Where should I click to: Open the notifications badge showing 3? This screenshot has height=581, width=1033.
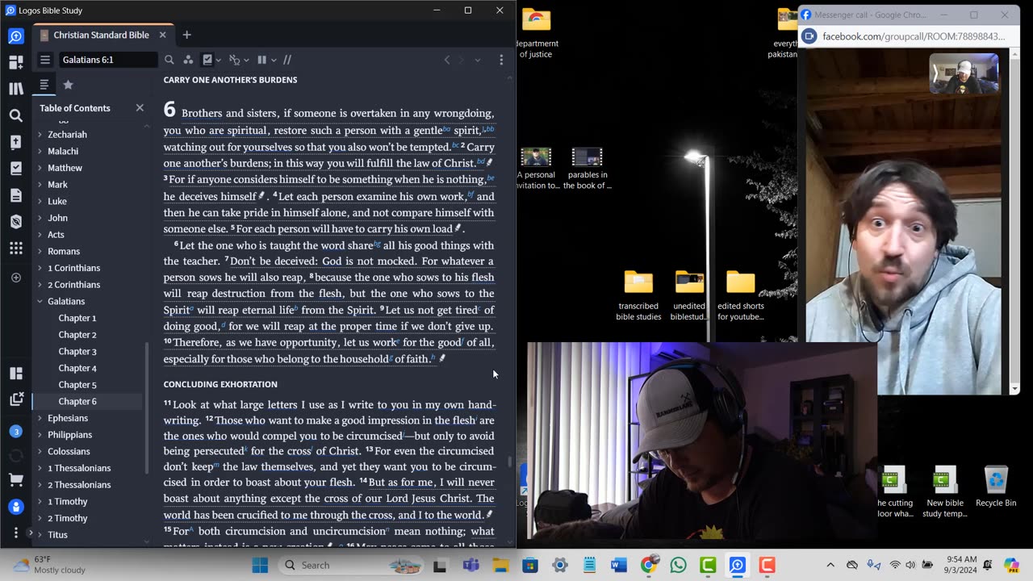coord(16,432)
